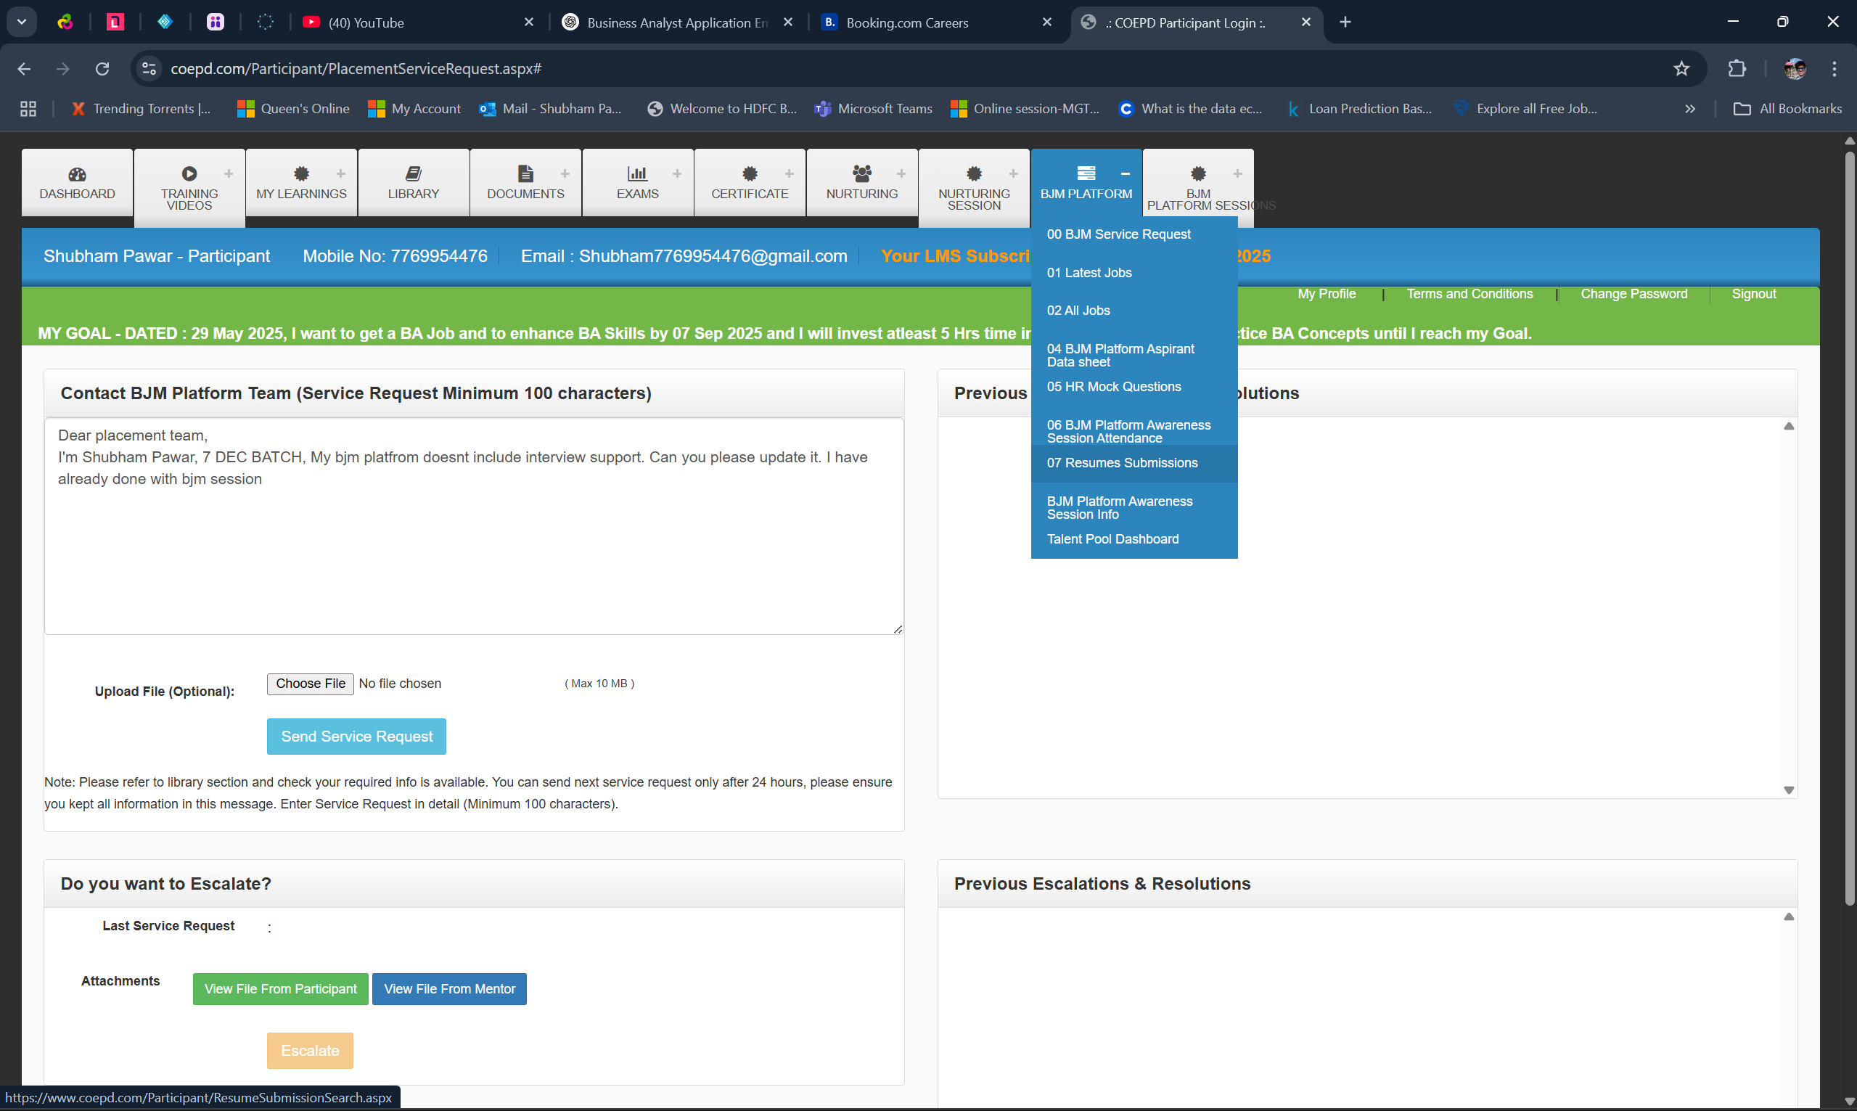
Task: Expand Certificate menu plus sign
Action: (x=789, y=173)
